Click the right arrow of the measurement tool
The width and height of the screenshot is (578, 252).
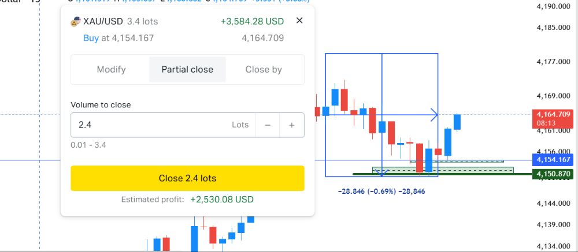(434, 115)
